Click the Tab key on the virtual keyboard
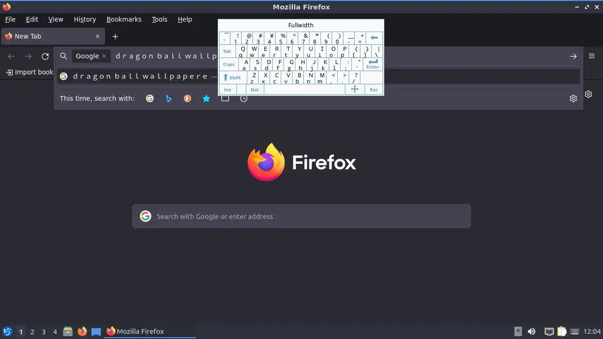The height and width of the screenshot is (339, 603). click(227, 51)
